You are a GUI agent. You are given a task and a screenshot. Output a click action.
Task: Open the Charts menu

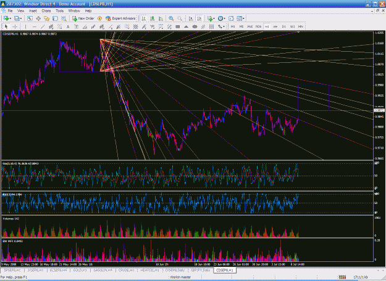click(x=46, y=11)
